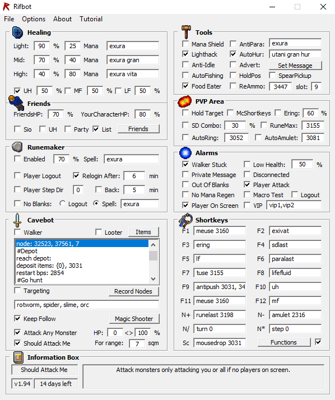Click the waypoint list scroll-down arrow
This screenshot has height=400, width=335.
(153, 279)
